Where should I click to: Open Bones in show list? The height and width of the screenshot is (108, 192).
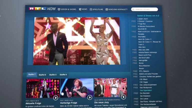point(141,63)
